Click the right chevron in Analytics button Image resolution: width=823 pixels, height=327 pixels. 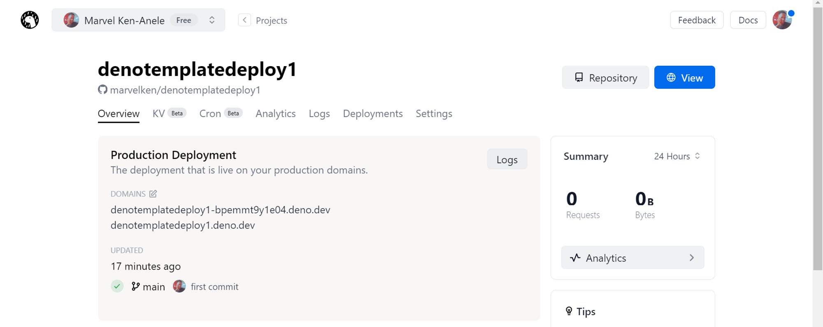692,258
